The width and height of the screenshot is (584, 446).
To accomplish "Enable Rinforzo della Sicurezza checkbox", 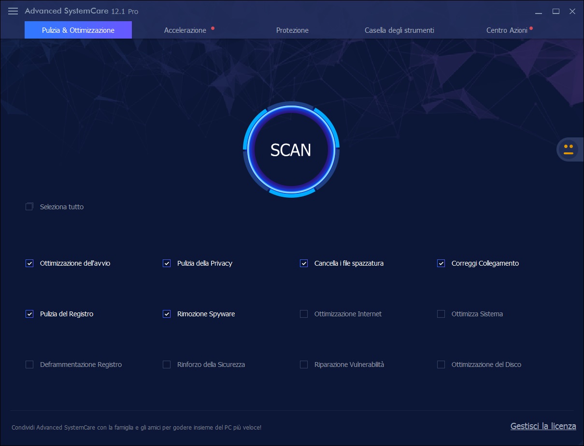I will (167, 365).
